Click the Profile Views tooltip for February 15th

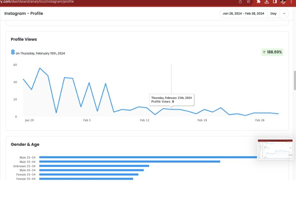[x=171, y=99]
